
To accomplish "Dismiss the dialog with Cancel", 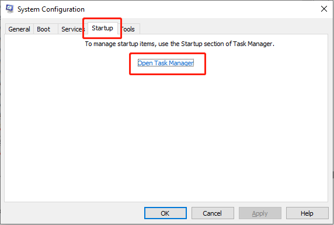I will 213,213.
